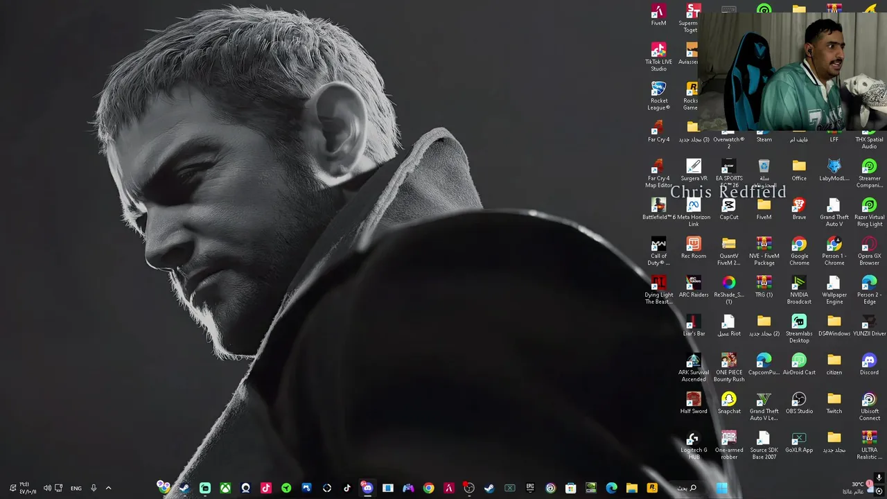Open Rec Room desktop shortcut
This screenshot has width=887, height=499.
[x=694, y=247]
